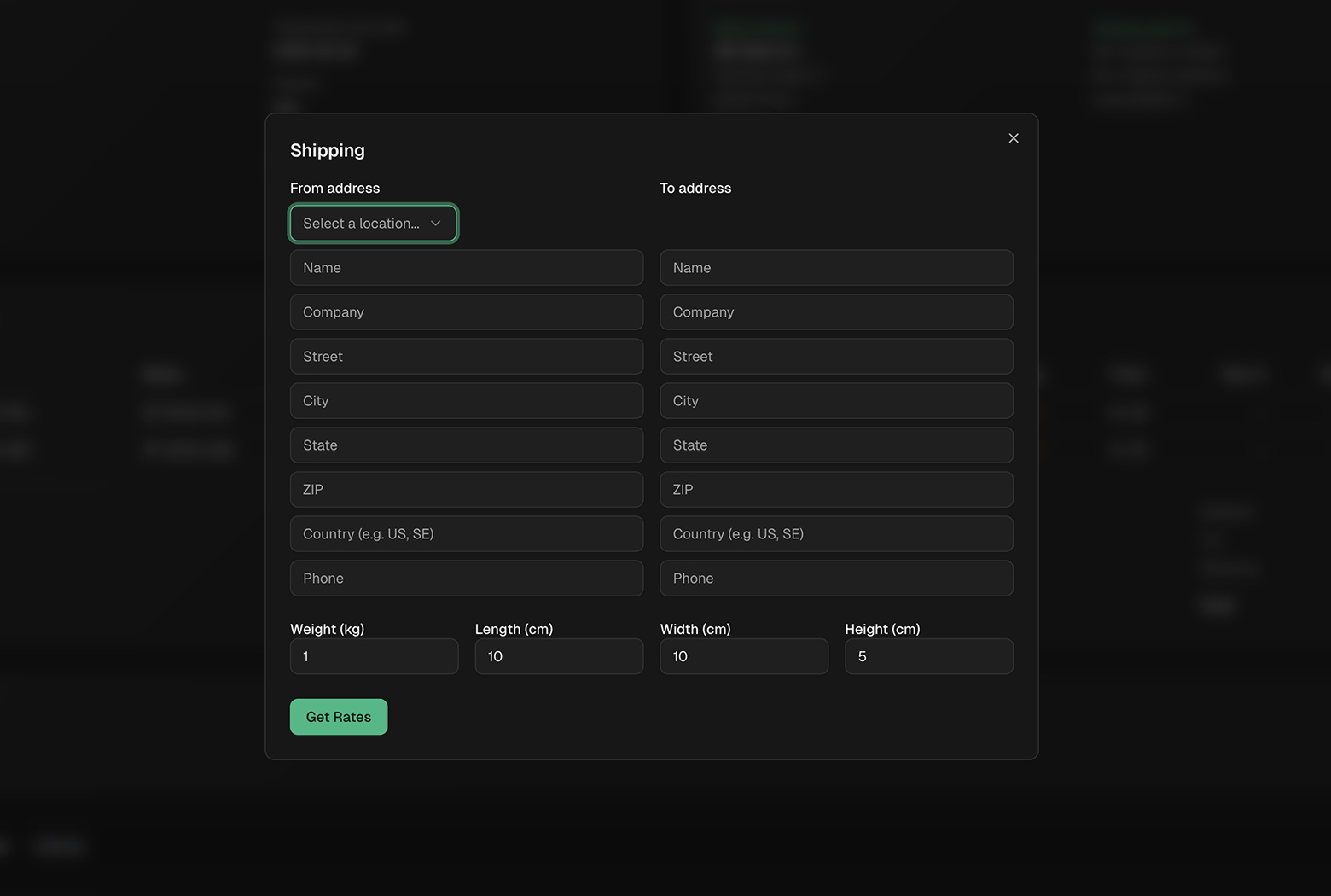Image resolution: width=1331 pixels, height=896 pixels.
Task: Focus the To address Name field
Action: (x=836, y=268)
